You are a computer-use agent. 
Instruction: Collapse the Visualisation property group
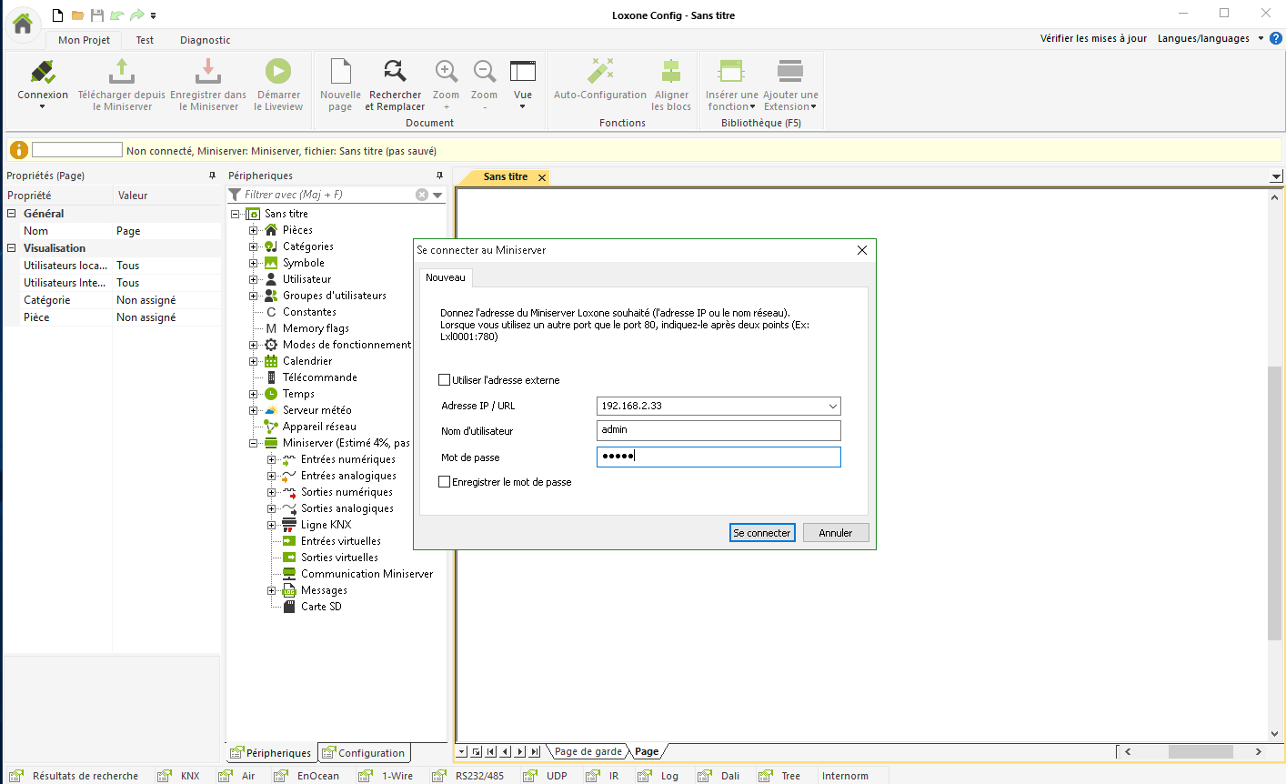click(12, 248)
